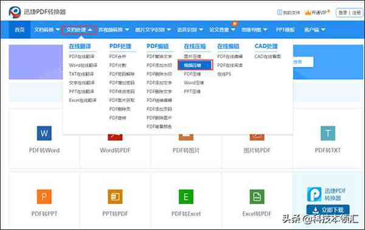Go to the 首页 tab
Screen dimensions: 365x230
pyautogui.click(x=19, y=30)
